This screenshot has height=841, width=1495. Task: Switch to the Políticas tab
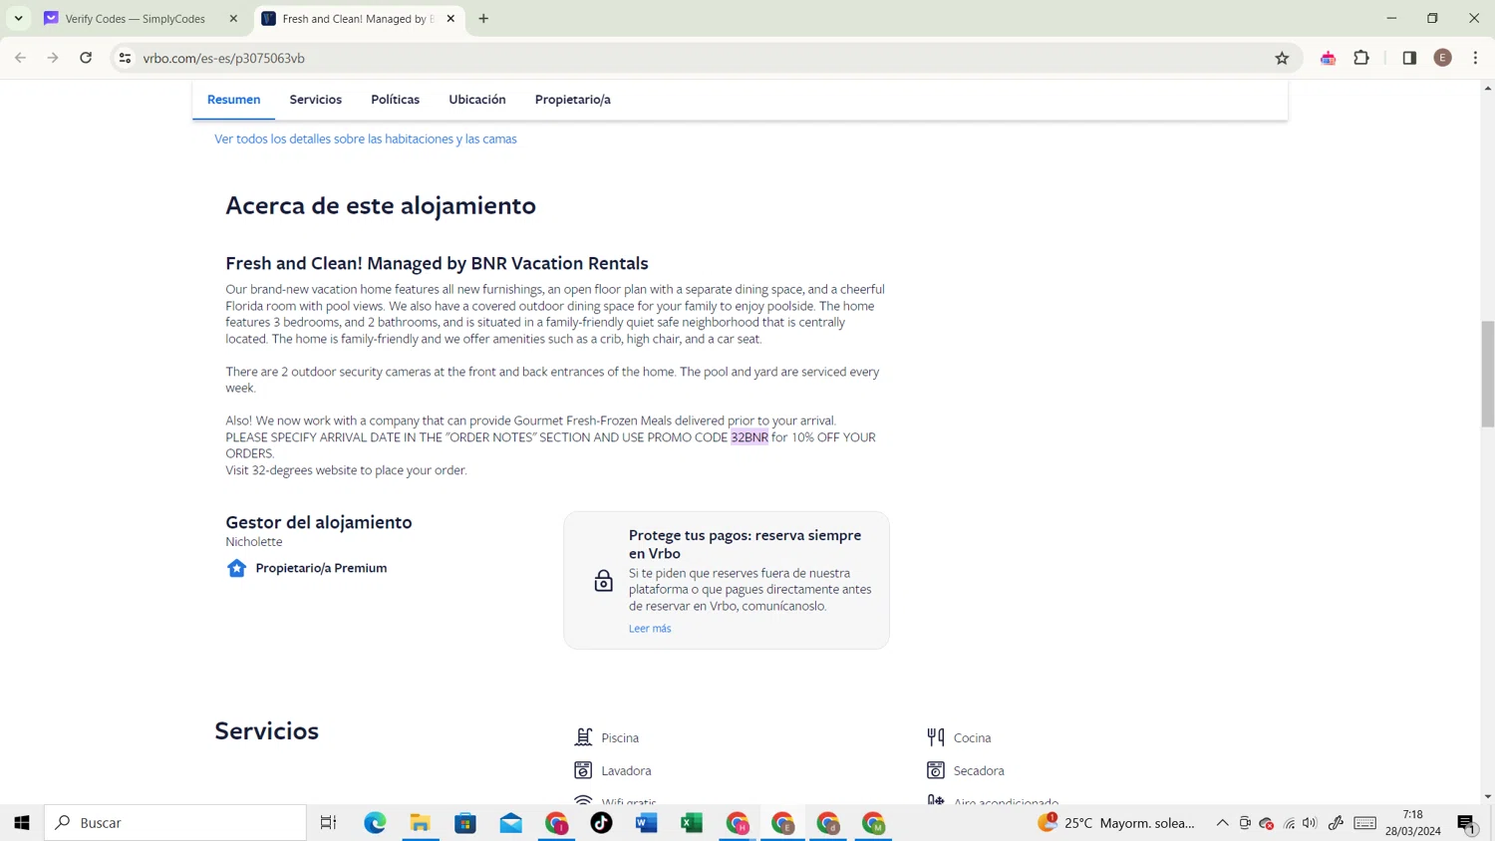395,100
